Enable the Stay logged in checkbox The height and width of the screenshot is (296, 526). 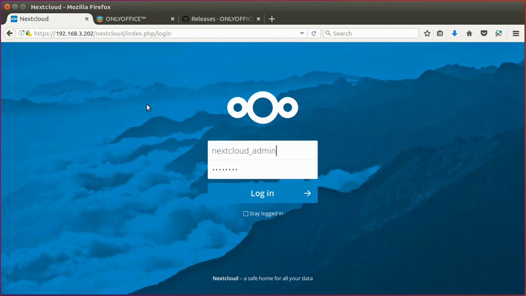(x=246, y=214)
